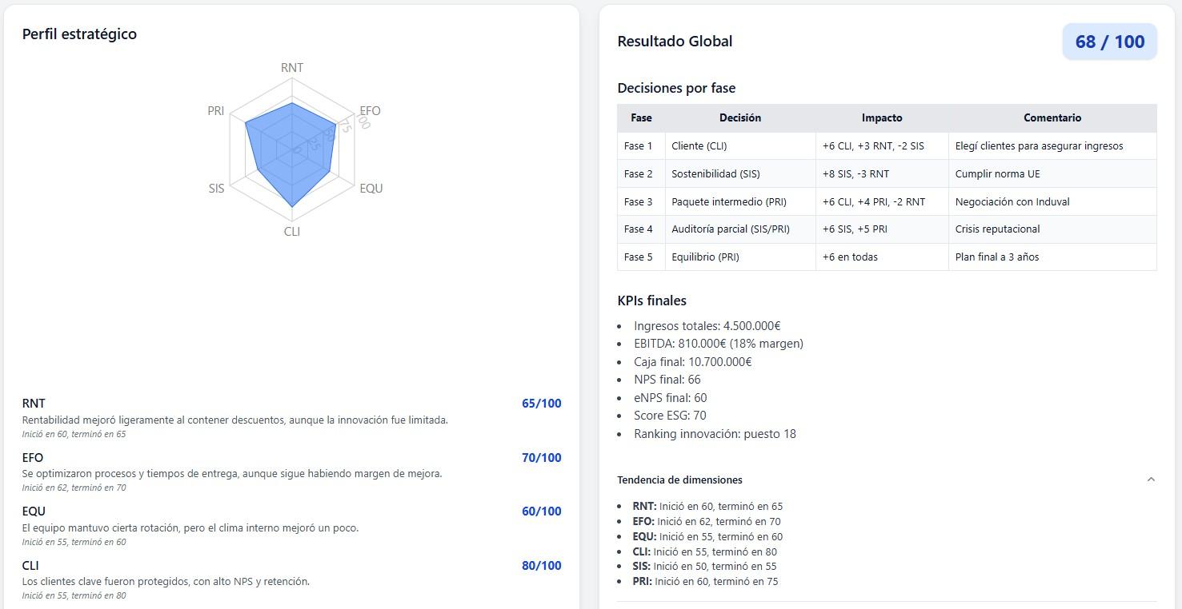
Task: Collapse the Tendencia de dimensiones chevron
Action: [x=1151, y=480]
